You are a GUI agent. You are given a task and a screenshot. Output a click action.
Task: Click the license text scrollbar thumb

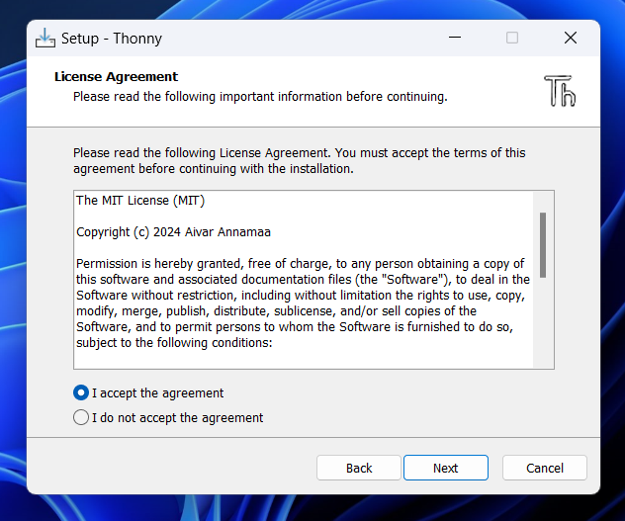click(543, 245)
